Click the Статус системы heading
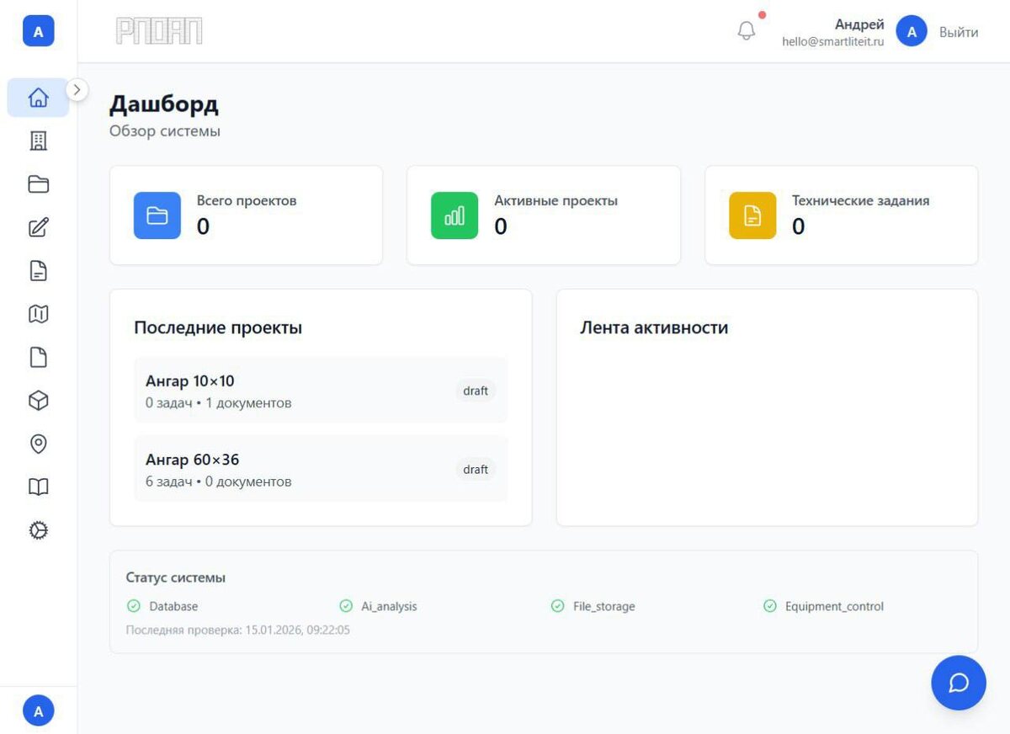 pos(176,577)
